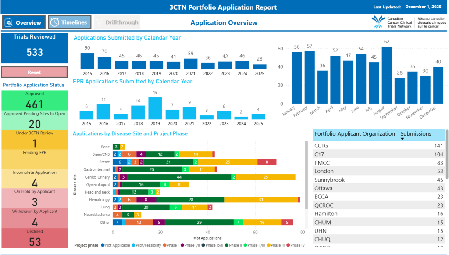Toggle the Declined status filter card
Viewport: 449px width, 255px height.
(35, 238)
